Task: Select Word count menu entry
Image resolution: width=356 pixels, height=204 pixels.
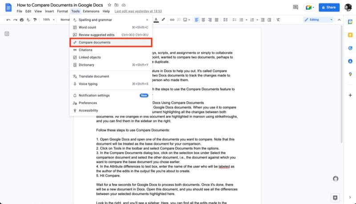Action: [x=111, y=27]
